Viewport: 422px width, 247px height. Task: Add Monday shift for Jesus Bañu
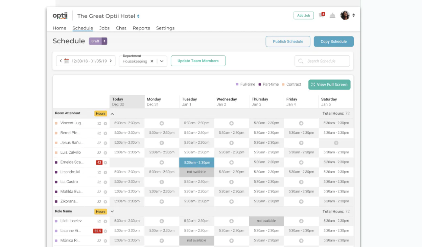click(x=162, y=143)
